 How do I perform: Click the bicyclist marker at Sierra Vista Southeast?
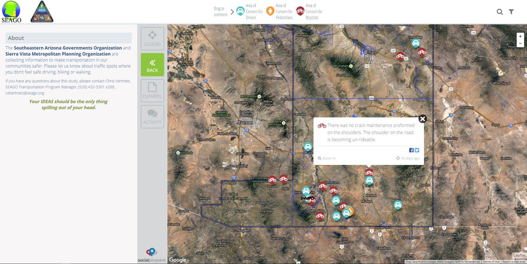(320, 215)
